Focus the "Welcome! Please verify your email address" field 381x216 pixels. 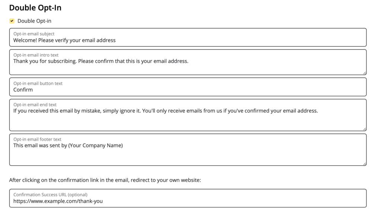click(x=188, y=37)
